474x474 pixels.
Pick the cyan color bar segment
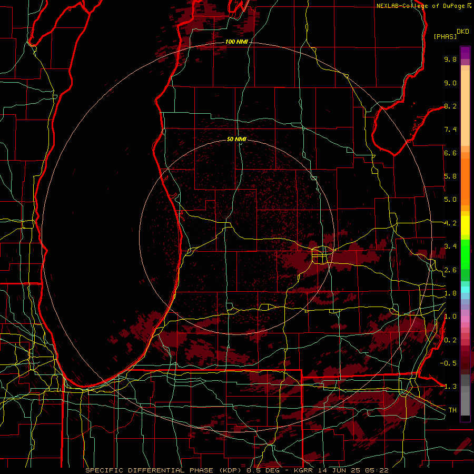pos(465,290)
